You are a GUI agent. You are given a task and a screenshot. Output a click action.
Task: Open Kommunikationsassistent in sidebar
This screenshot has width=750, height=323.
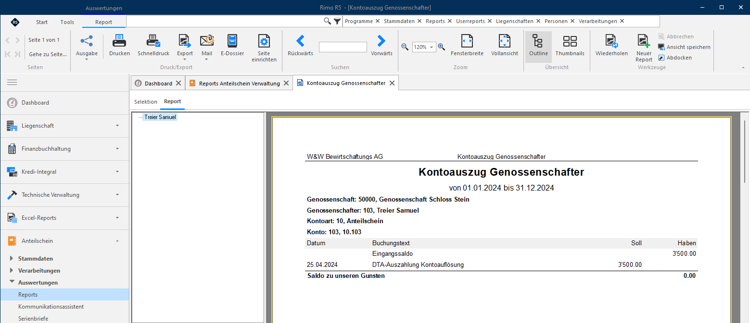tap(51, 306)
